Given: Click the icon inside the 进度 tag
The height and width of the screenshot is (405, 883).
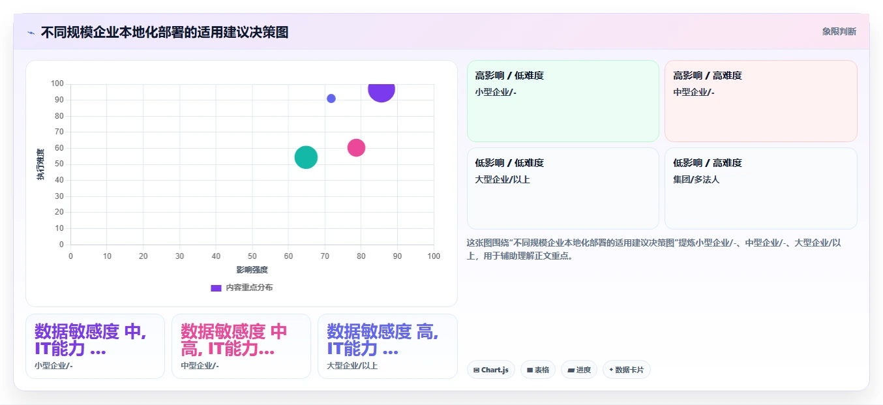Looking at the screenshot, I should click(x=571, y=370).
